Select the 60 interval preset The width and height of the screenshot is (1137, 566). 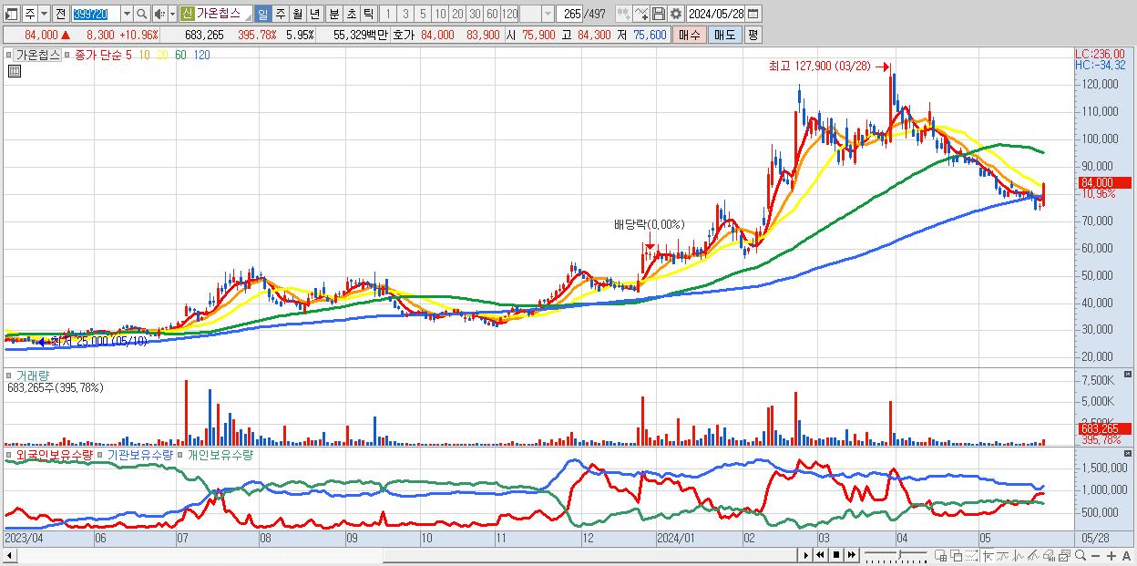click(x=492, y=14)
